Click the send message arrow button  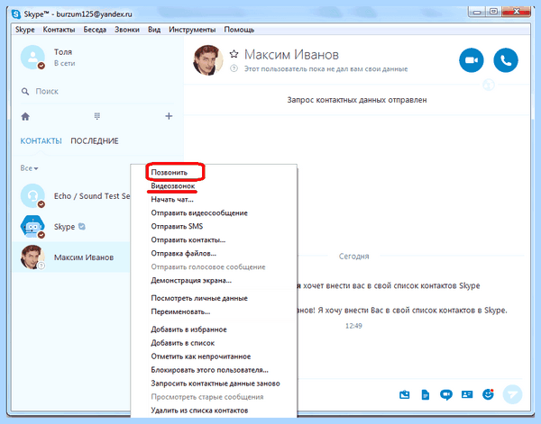click(512, 394)
